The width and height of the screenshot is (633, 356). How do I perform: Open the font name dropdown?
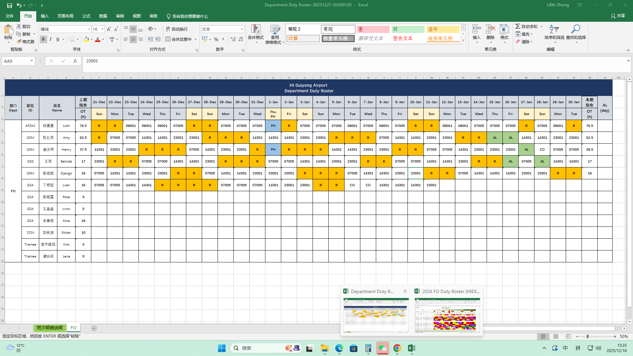pyautogui.click(x=89, y=29)
